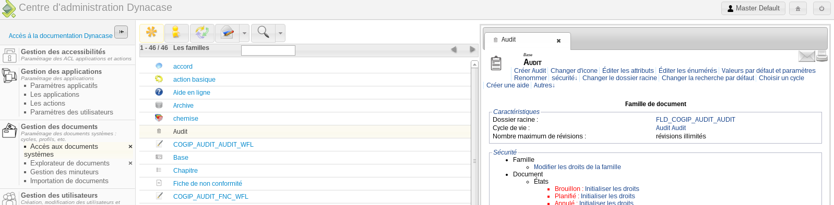
Task: Close Accès aux documents systèmes entry
Action: point(130,147)
